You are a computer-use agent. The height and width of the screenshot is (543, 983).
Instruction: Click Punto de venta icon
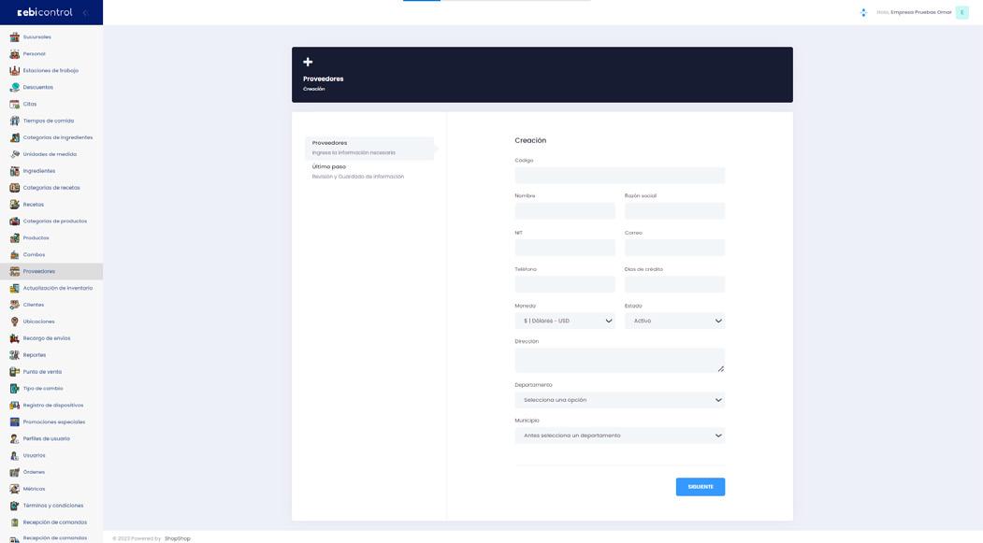[14, 371]
